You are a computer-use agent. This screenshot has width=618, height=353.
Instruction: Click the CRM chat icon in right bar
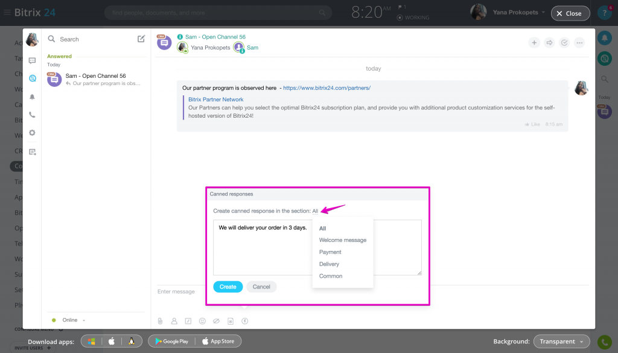tap(605, 112)
